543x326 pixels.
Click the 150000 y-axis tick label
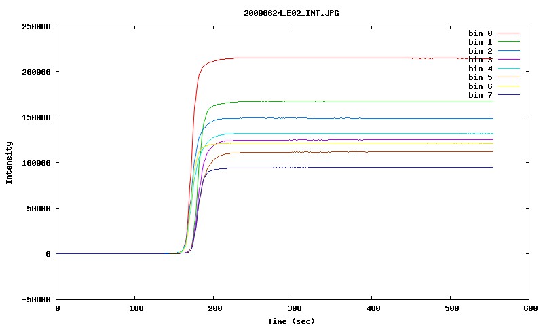37,117
